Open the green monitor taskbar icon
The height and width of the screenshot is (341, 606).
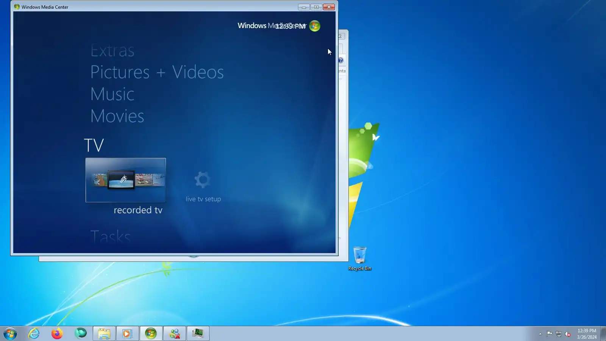tap(198, 333)
